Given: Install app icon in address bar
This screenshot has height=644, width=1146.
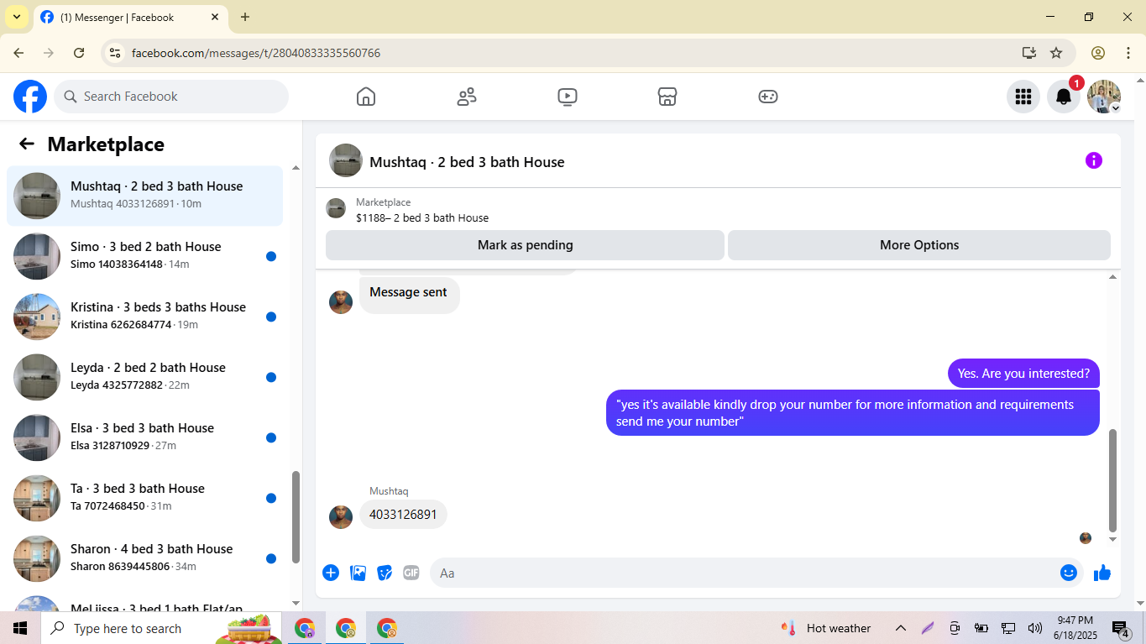Looking at the screenshot, I should 1029,53.
